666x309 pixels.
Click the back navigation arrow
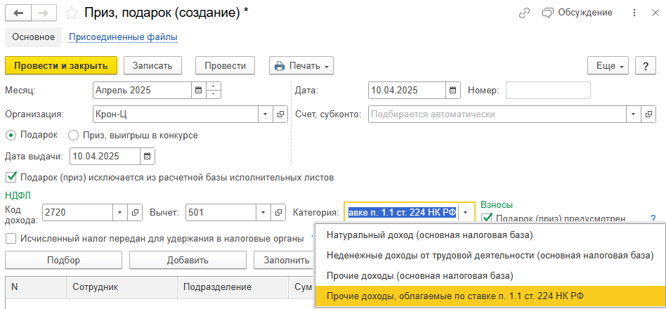[18, 13]
